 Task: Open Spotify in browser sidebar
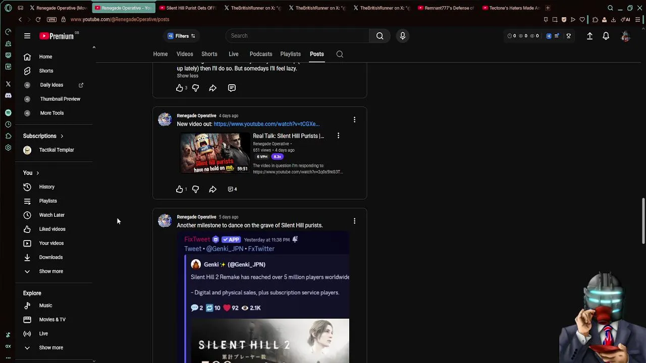[8, 112]
